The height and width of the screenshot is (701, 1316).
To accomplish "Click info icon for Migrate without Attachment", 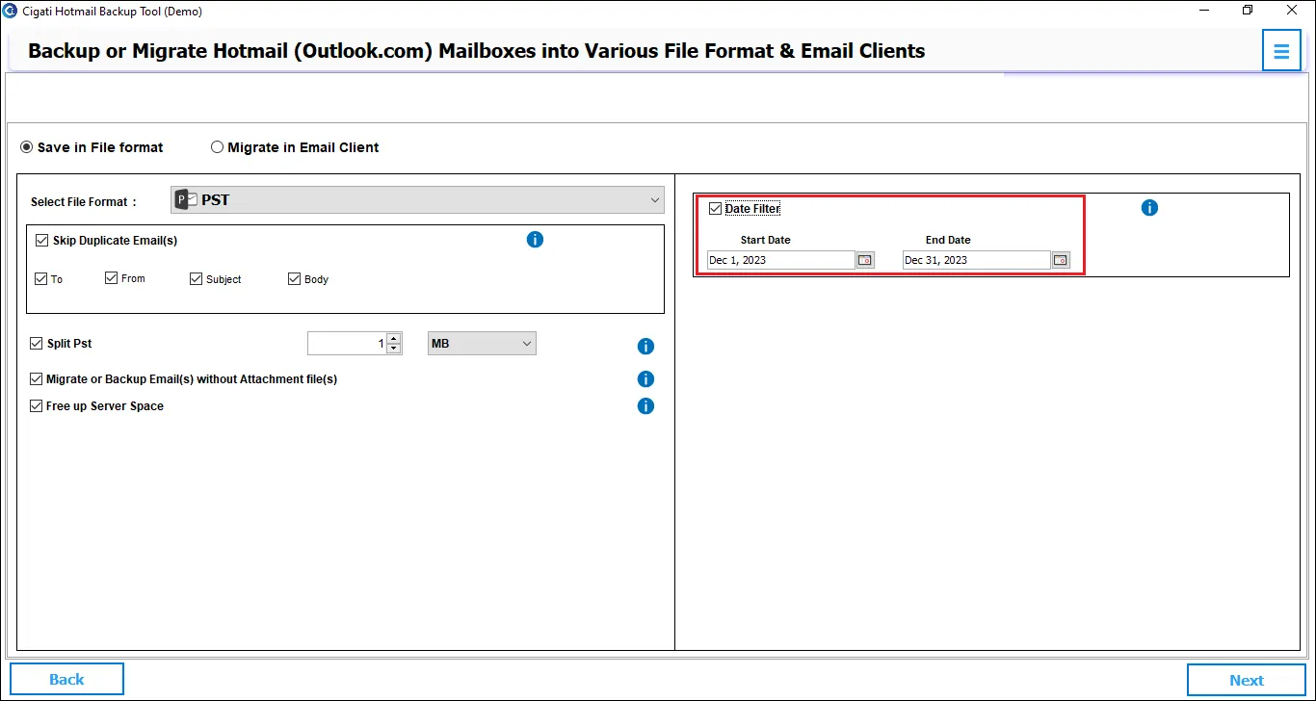I will [646, 379].
